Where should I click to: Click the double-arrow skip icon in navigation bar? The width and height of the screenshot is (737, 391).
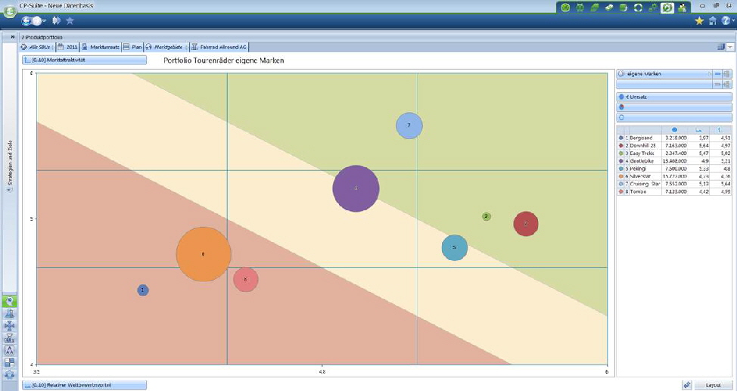point(57,20)
